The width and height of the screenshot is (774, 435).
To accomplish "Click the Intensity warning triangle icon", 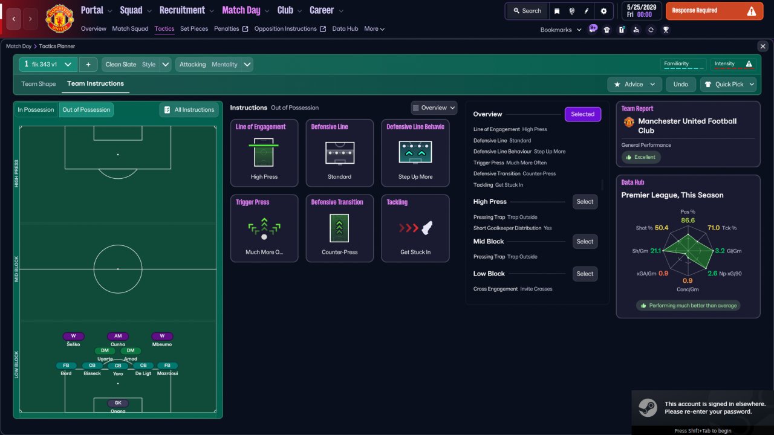I will coord(749,64).
